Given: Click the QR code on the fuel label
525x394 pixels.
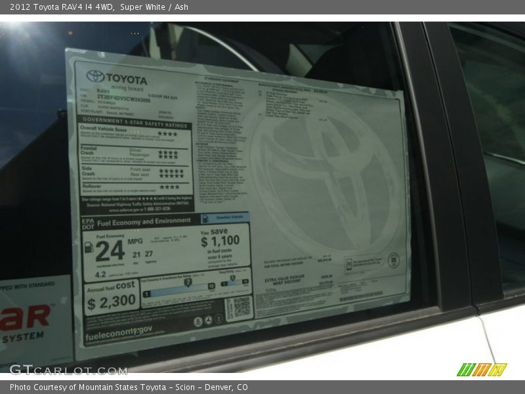Looking at the screenshot, I should coord(241,307).
